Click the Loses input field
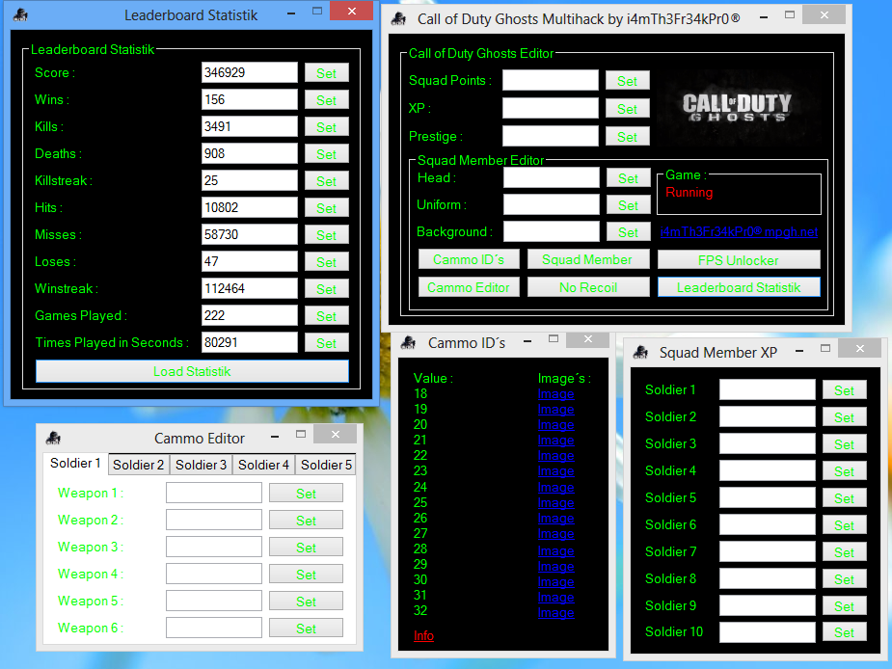This screenshot has width=892, height=669. [250, 261]
